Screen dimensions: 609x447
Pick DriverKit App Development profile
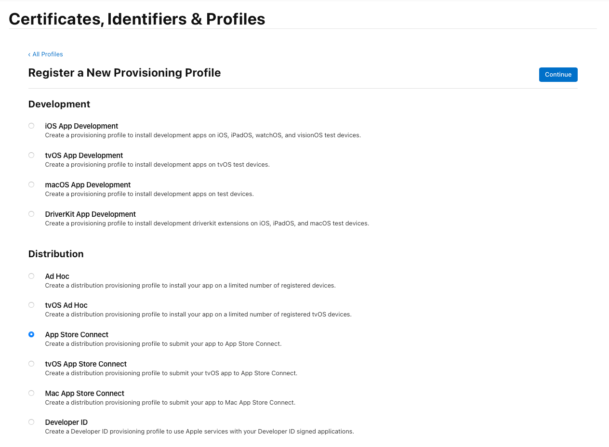coord(31,213)
